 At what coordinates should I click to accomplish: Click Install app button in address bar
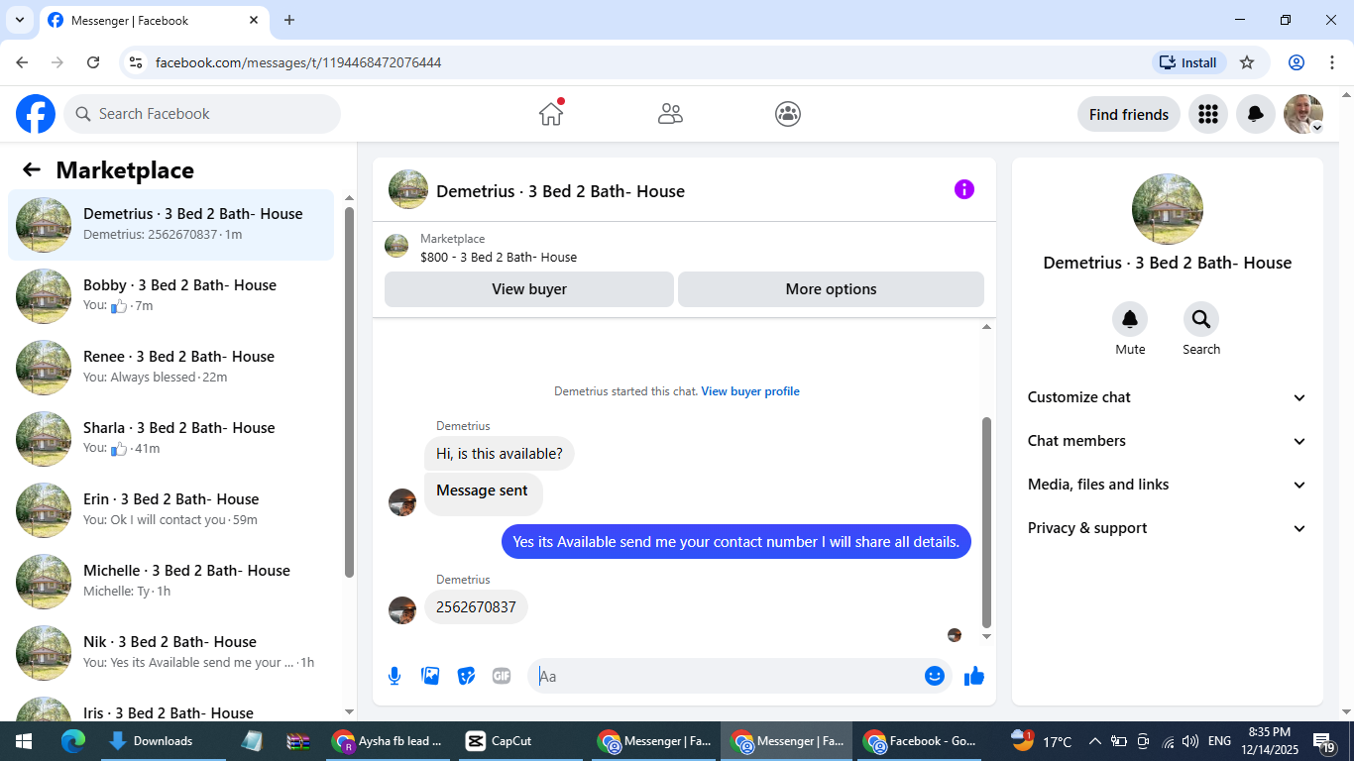[x=1188, y=62]
